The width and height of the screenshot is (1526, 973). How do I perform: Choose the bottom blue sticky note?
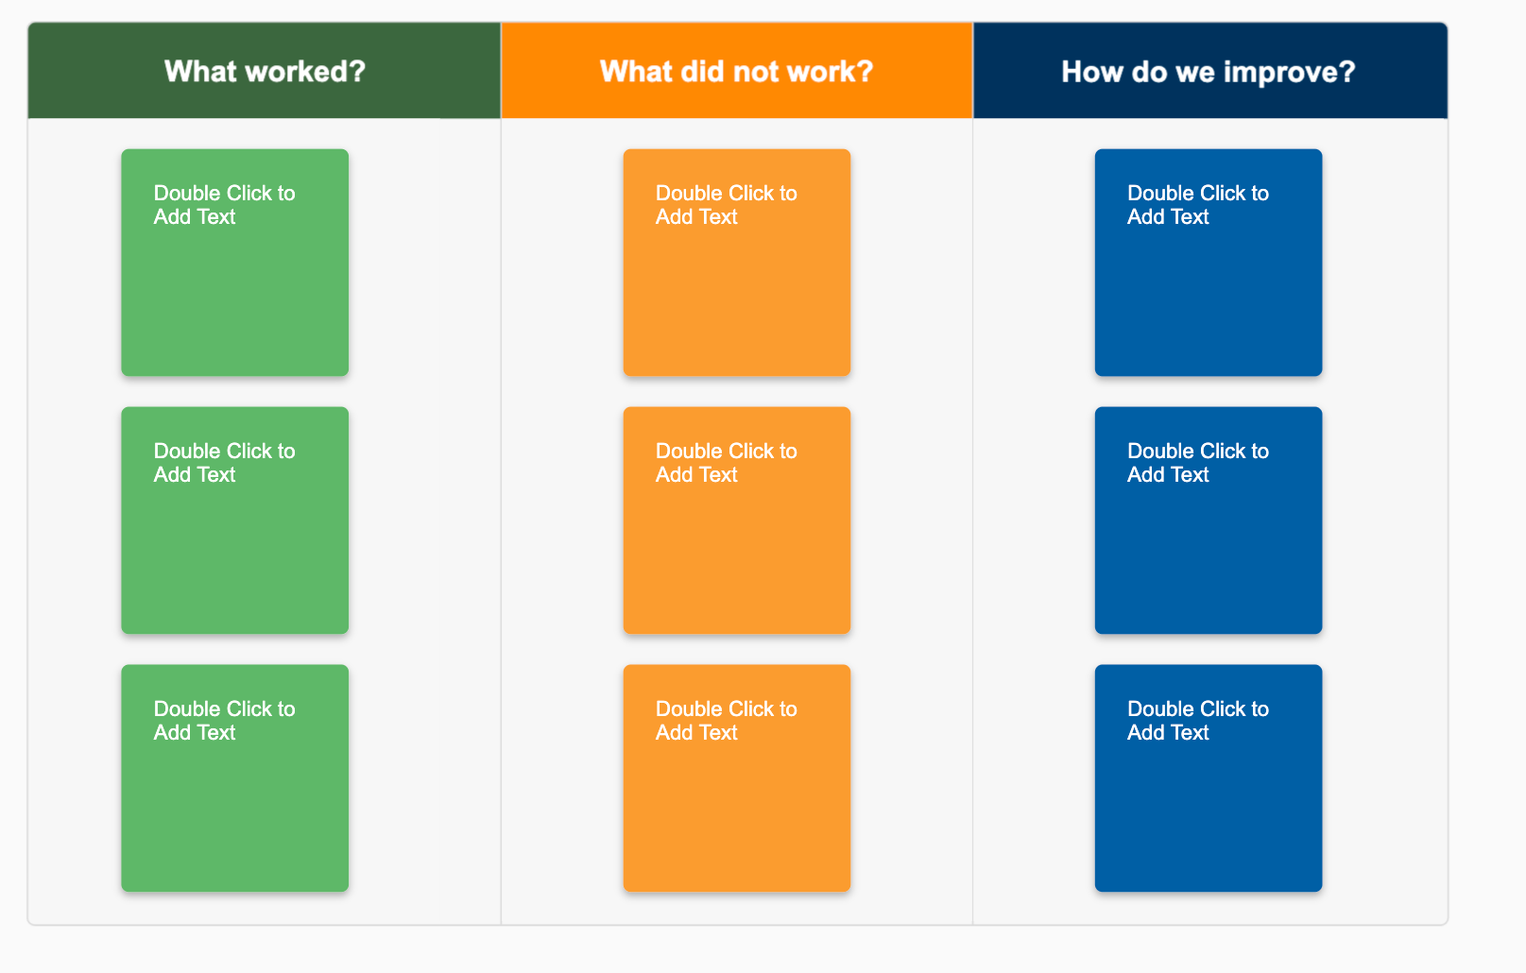click(x=1208, y=778)
